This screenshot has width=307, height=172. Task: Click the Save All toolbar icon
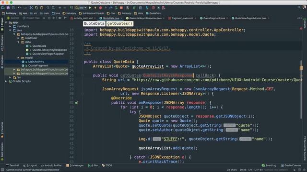pyautogui.click(x=8, y=8)
